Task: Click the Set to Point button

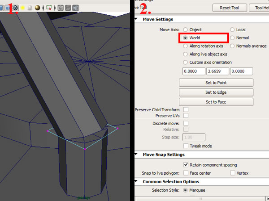Action: click(x=216, y=83)
